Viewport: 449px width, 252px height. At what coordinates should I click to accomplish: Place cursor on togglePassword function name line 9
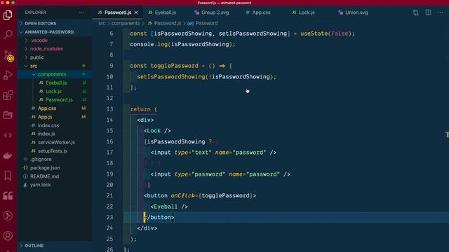click(175, 66)
